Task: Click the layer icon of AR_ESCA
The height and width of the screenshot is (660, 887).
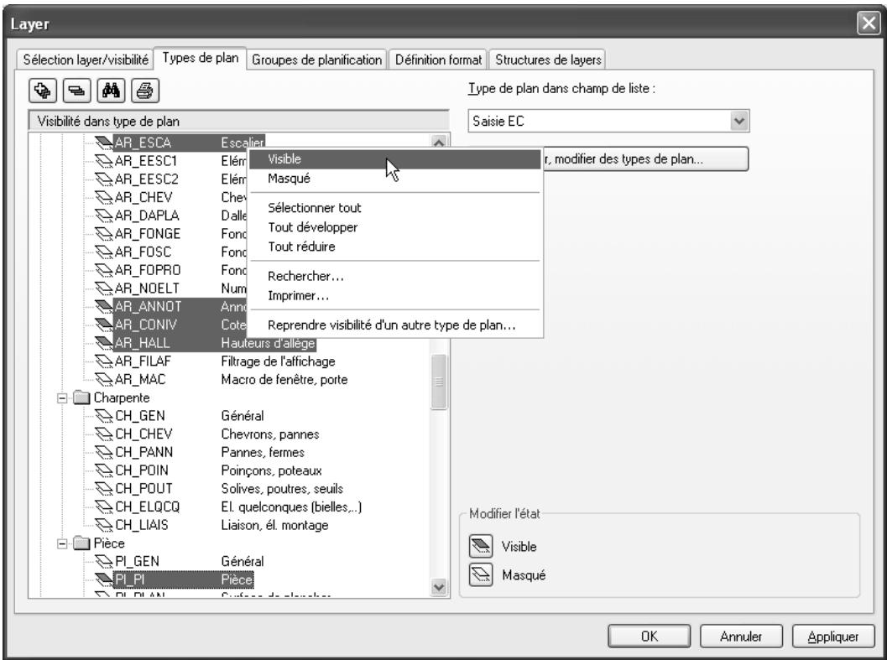Action: pyautogui.click(x=103, y=143)
